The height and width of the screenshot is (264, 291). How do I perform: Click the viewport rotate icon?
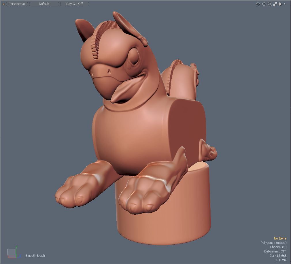[264, 4]
